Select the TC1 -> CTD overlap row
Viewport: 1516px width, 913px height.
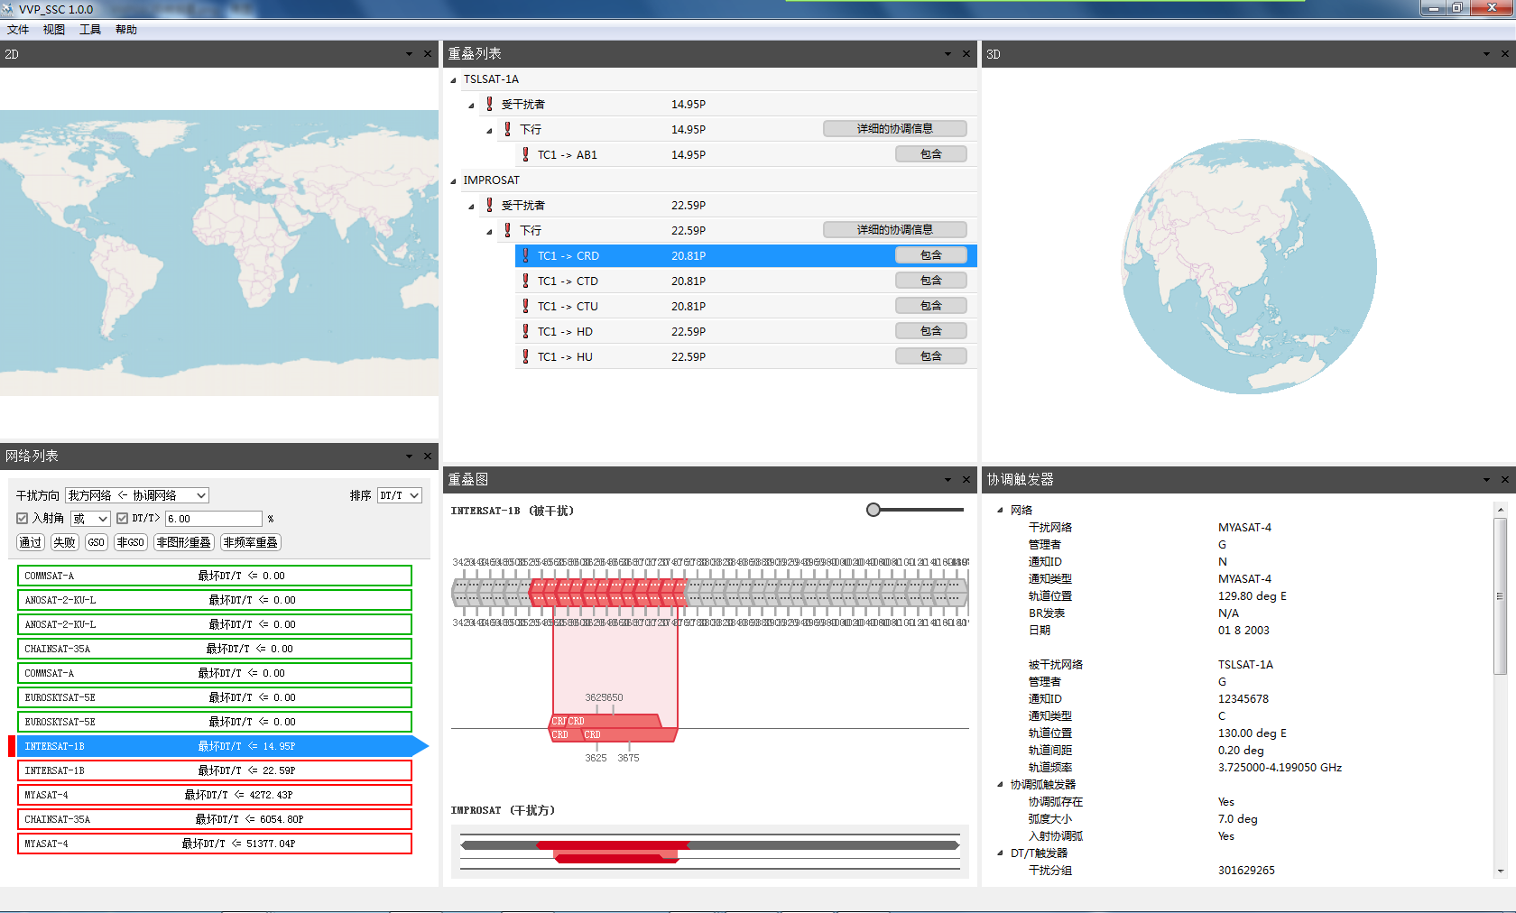746,281
